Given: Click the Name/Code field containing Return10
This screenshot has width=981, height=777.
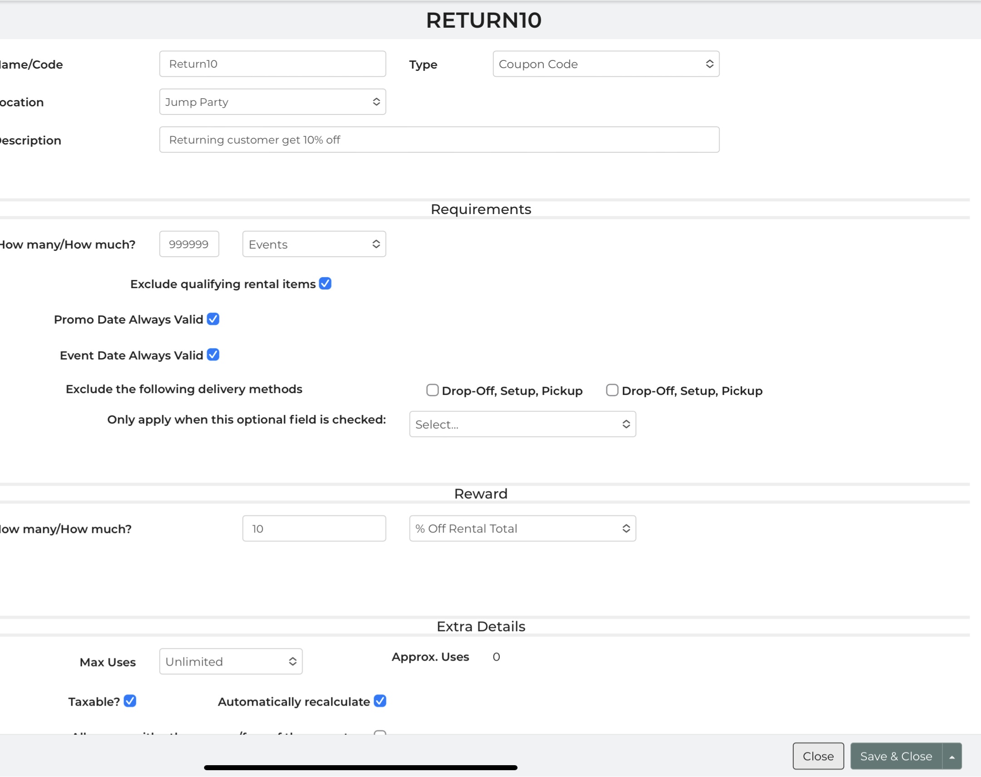Looking at the screenshot, I should click(x=273, y=64).
